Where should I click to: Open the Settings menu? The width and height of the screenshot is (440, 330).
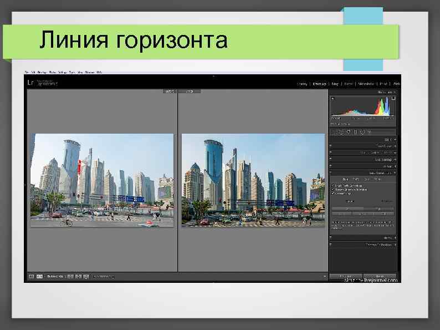tap(62, 72)
